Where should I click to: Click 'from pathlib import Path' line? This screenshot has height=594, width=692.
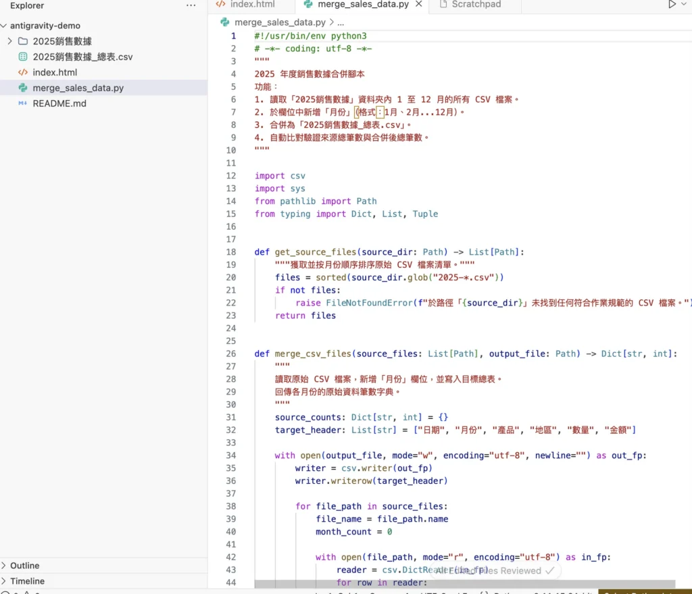point(316,201)
